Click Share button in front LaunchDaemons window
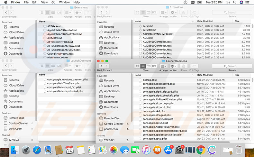 [x=183, y=66]
